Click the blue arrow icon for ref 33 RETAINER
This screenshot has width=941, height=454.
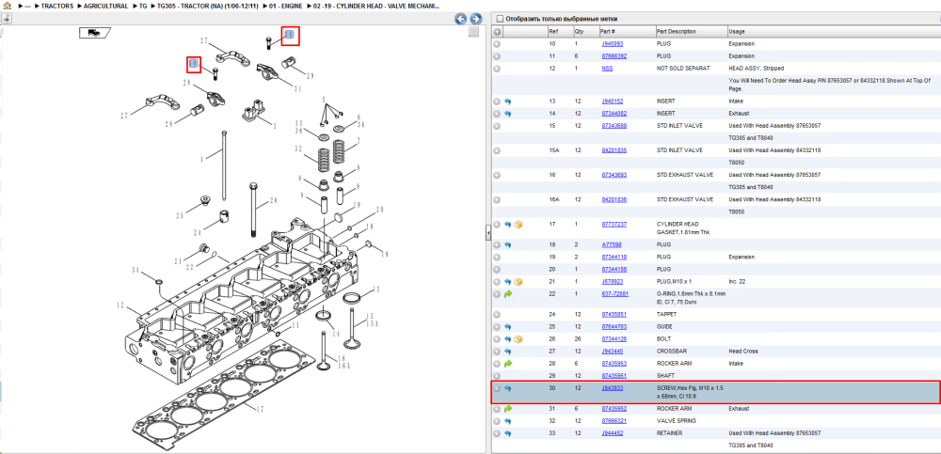click(x=508, y=433)
